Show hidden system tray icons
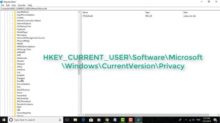This screenshot has height=123, width=220. coord(186,120)
